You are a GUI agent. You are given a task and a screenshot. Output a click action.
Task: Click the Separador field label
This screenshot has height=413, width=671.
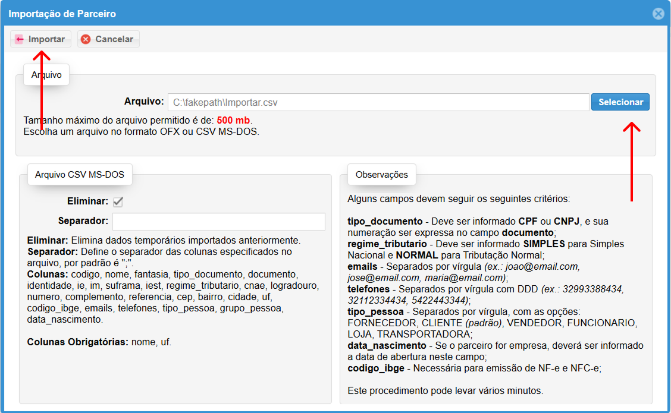pos(83,221)
